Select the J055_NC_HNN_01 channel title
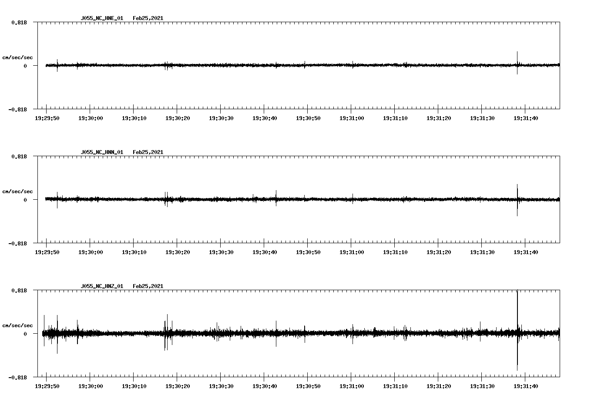This screenshot has height=402, width=591. 101,152
